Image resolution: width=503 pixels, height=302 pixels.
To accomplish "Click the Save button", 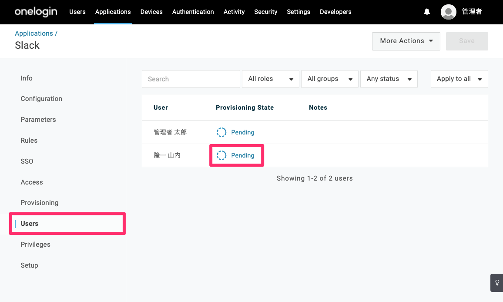I will pos(467,41).
